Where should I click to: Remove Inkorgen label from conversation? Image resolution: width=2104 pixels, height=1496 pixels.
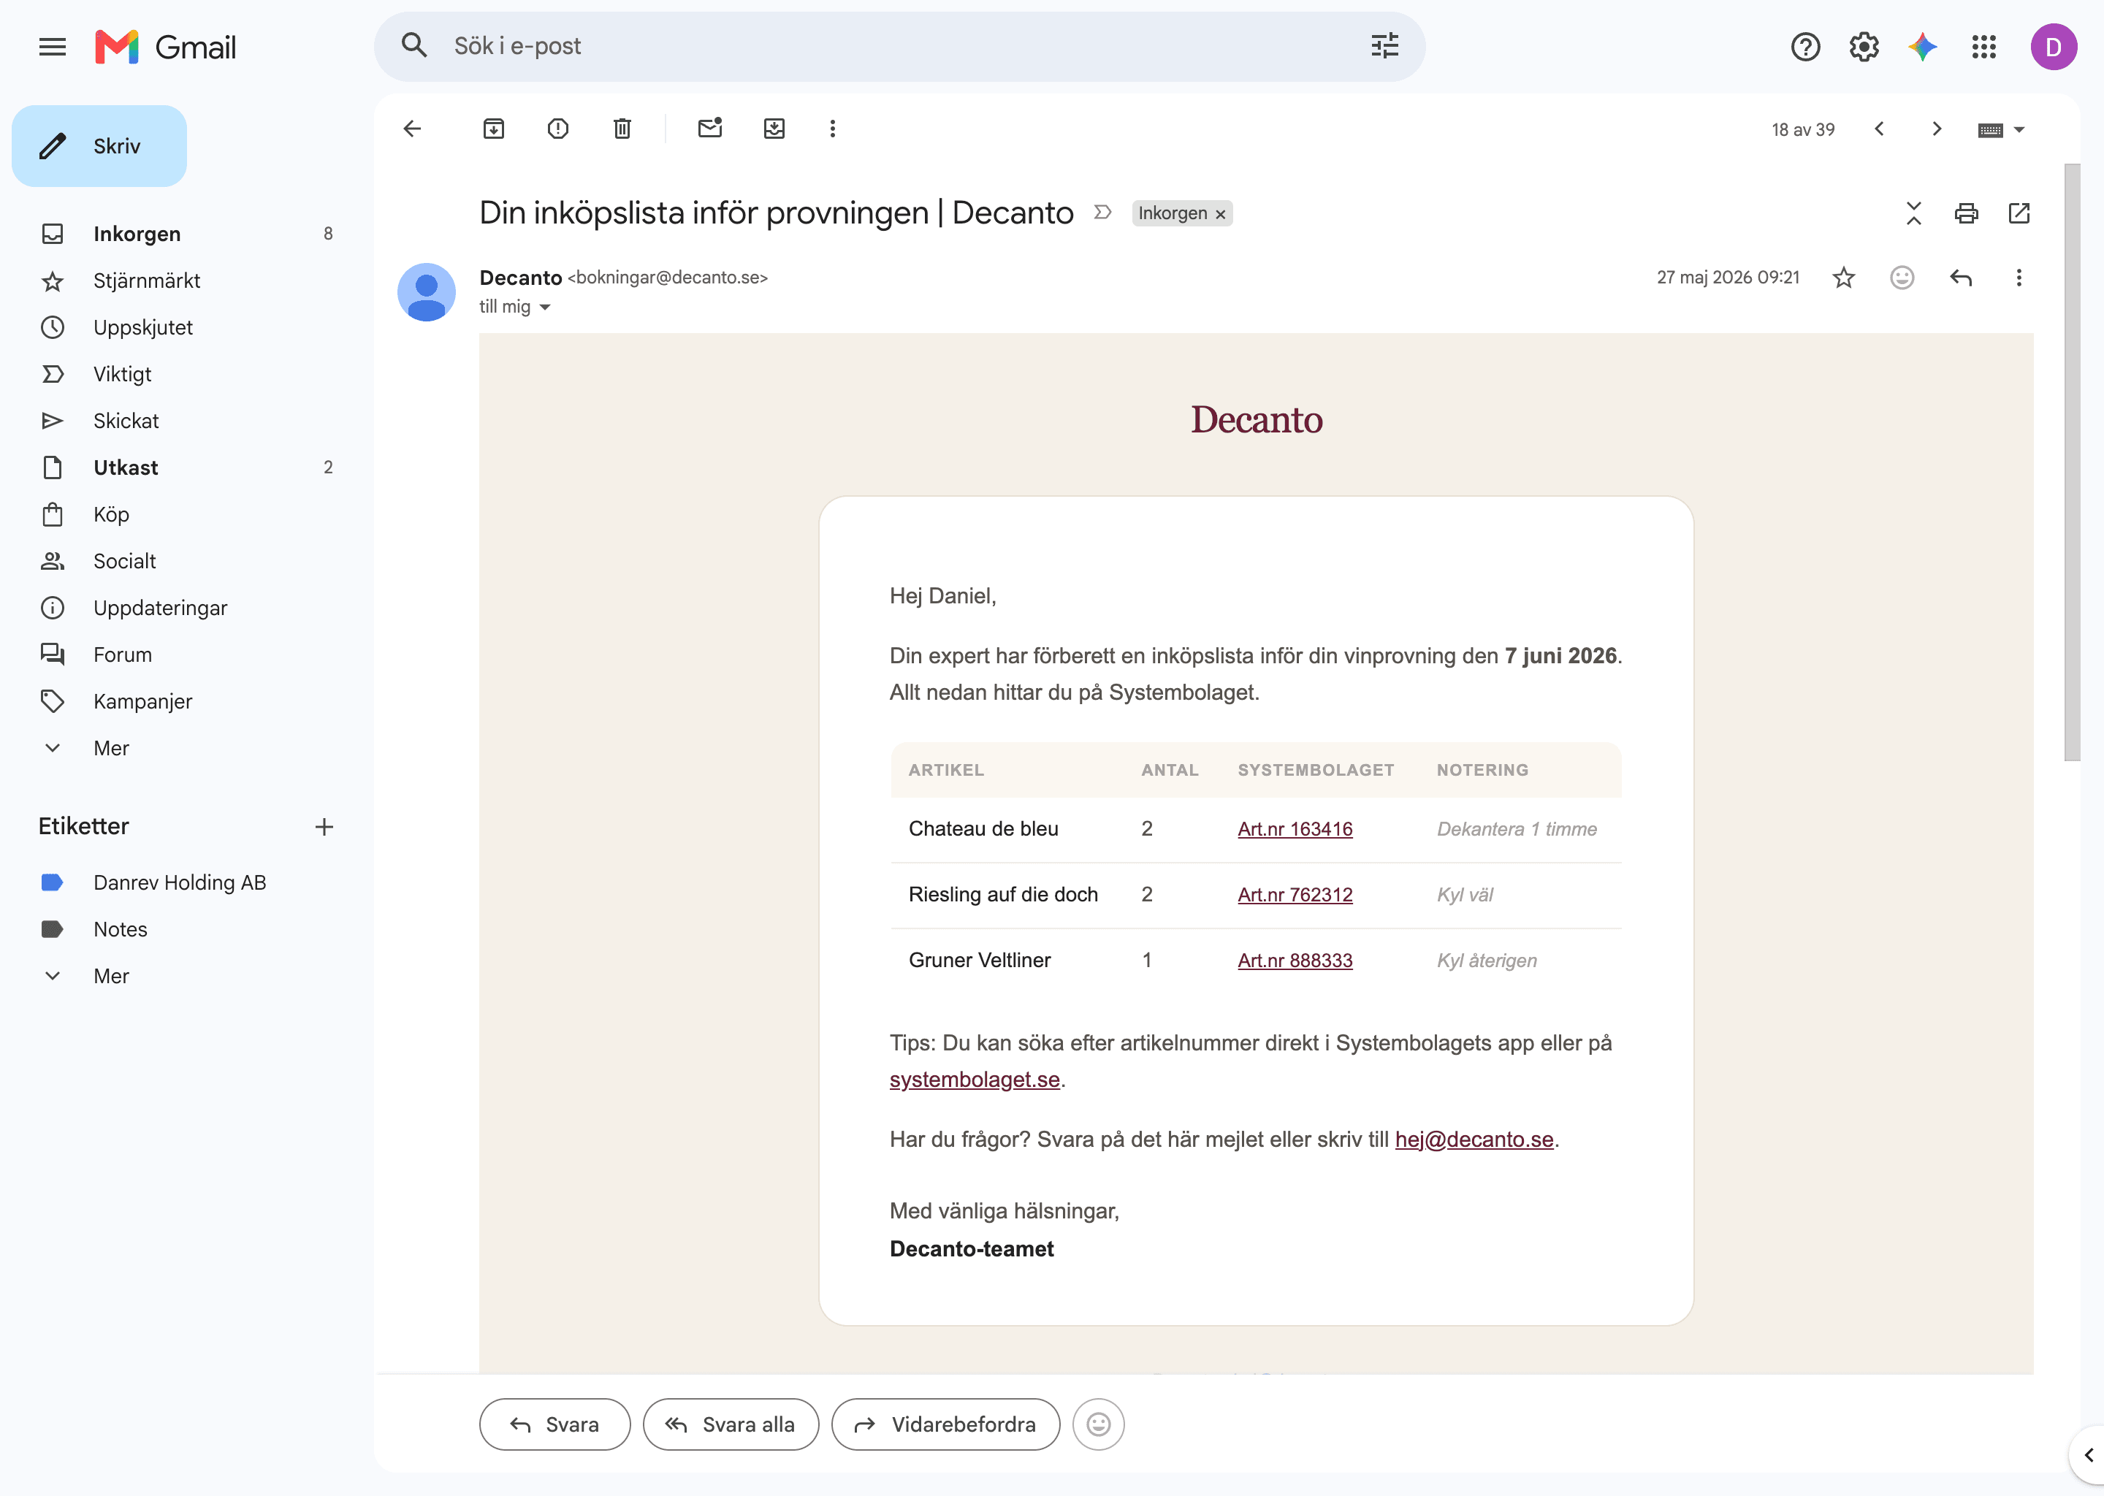click(x=1221, y=214)
